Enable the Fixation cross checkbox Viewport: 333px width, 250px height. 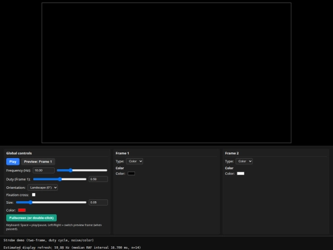tap(33, 194)
